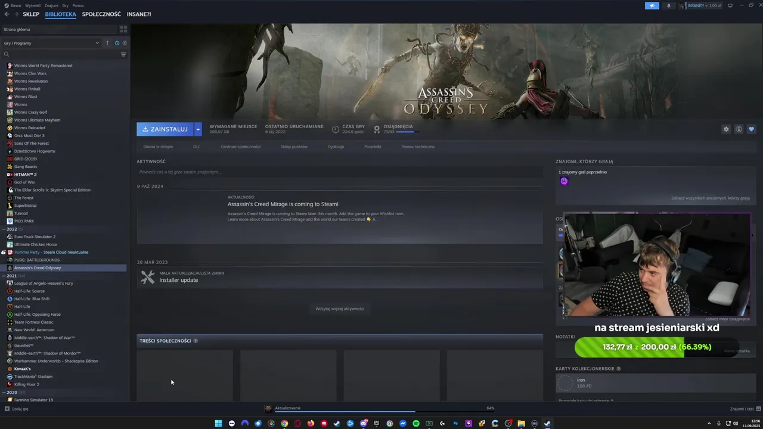Open the notifications bell
The height and width of the screenshot is (429, 763).
tap(668, 5)
